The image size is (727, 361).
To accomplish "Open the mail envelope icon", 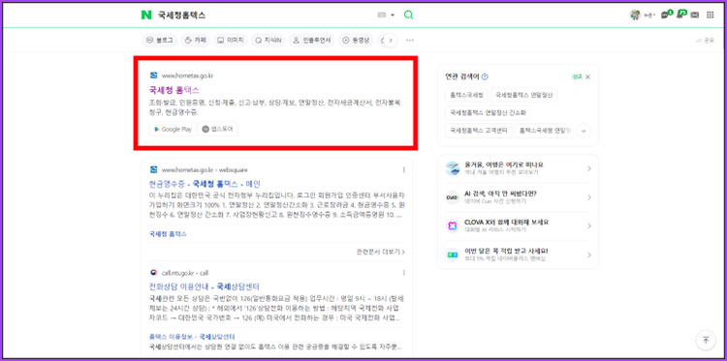I will 695,15.
